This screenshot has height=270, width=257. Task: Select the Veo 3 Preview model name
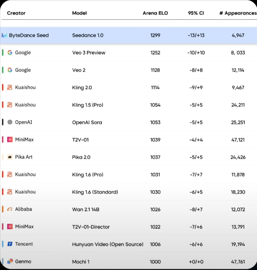[89, 53]
